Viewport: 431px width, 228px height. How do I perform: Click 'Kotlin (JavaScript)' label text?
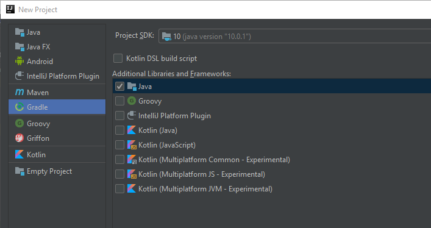pos(167,145)
